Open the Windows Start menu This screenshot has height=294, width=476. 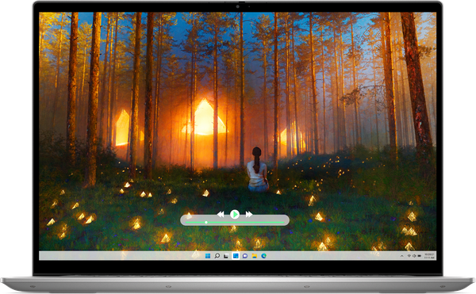[208, 256]
